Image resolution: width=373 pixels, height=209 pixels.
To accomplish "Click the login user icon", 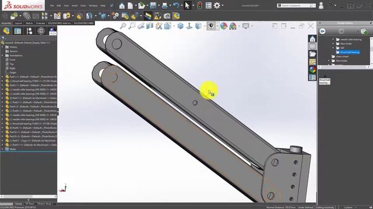I will 321,5.
